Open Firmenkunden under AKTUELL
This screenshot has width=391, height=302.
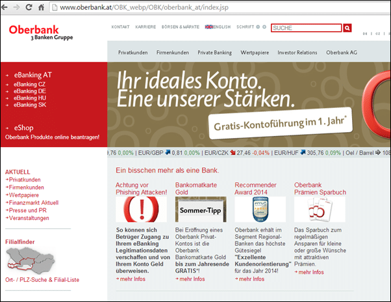pos(27,187)
